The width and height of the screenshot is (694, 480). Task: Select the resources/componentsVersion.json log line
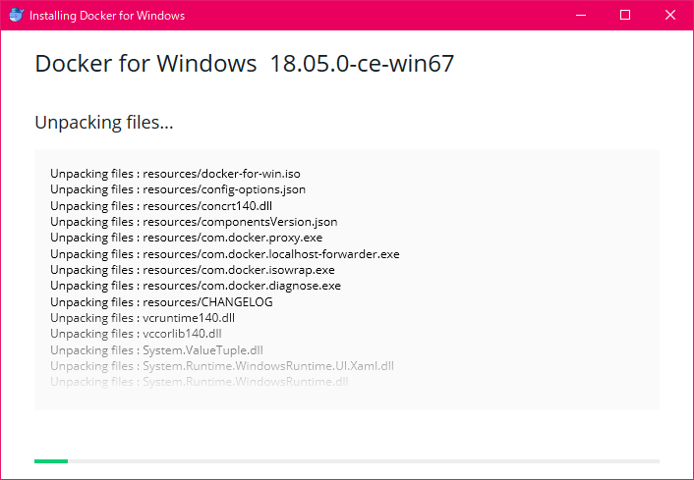[x=194, y=222]
